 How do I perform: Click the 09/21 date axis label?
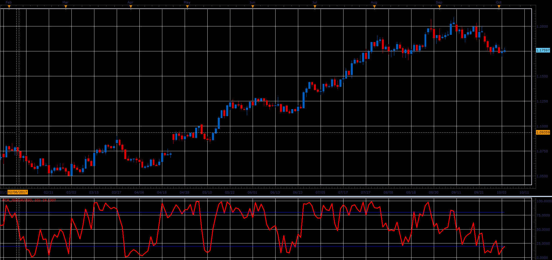[479, 192]
